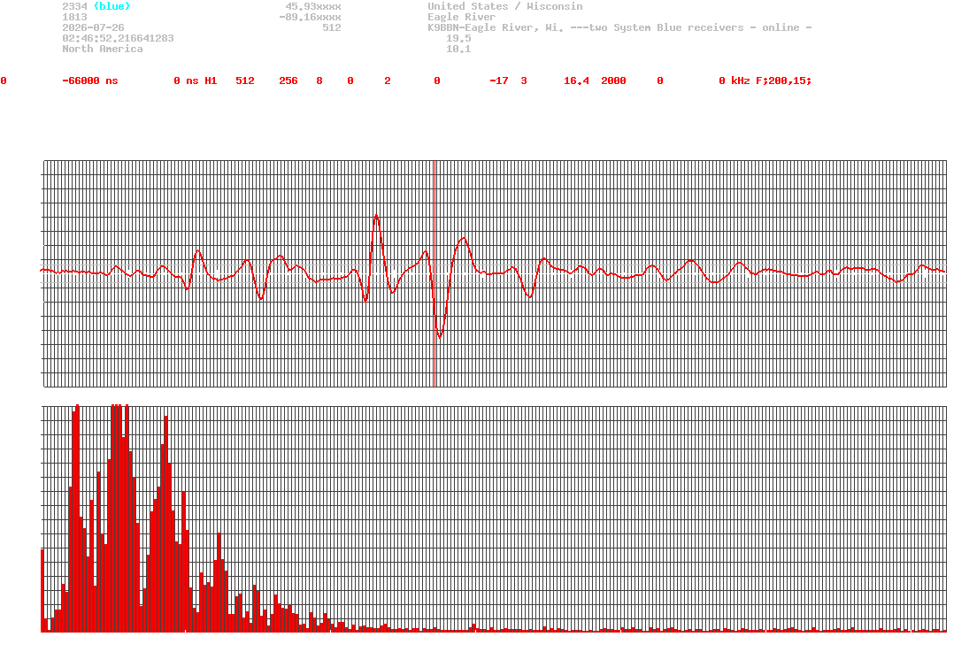Click the vertical red trigger line in waveform
Viewport: 969px width, 652px height.
435,273
